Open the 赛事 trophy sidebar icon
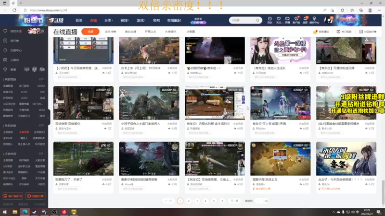The image size is (385, 216). [x=5, y=70]
